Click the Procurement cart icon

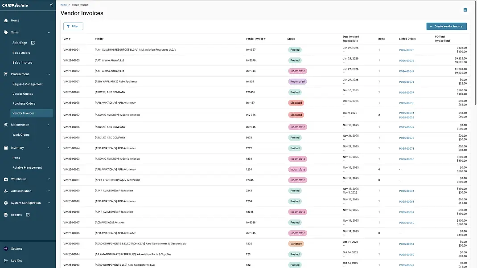click(6, 74)
